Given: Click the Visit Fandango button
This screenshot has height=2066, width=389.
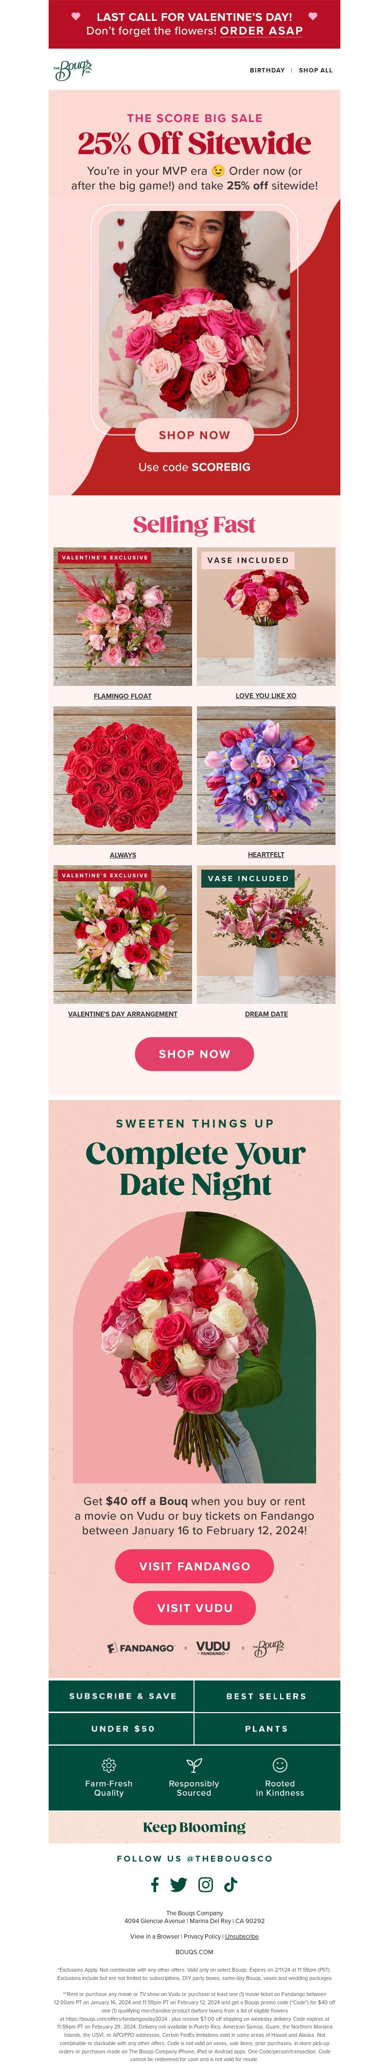Looking at the screenshot, I should click(194, 1565).
